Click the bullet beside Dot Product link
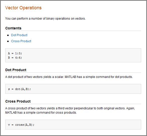The image size is (147, 136). pos(8,35)
